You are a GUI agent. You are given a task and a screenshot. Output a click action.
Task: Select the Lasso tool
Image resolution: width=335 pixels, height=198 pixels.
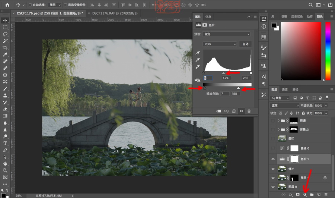(x=5, y=34)
